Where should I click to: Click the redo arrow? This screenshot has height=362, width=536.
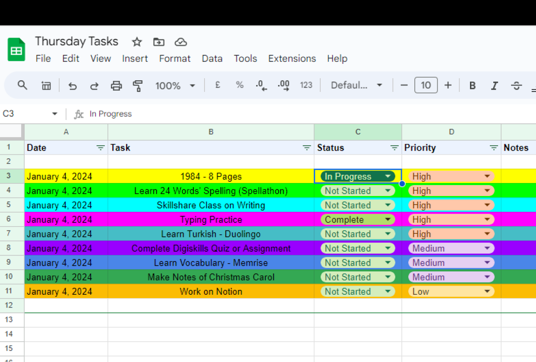[94, 86]
